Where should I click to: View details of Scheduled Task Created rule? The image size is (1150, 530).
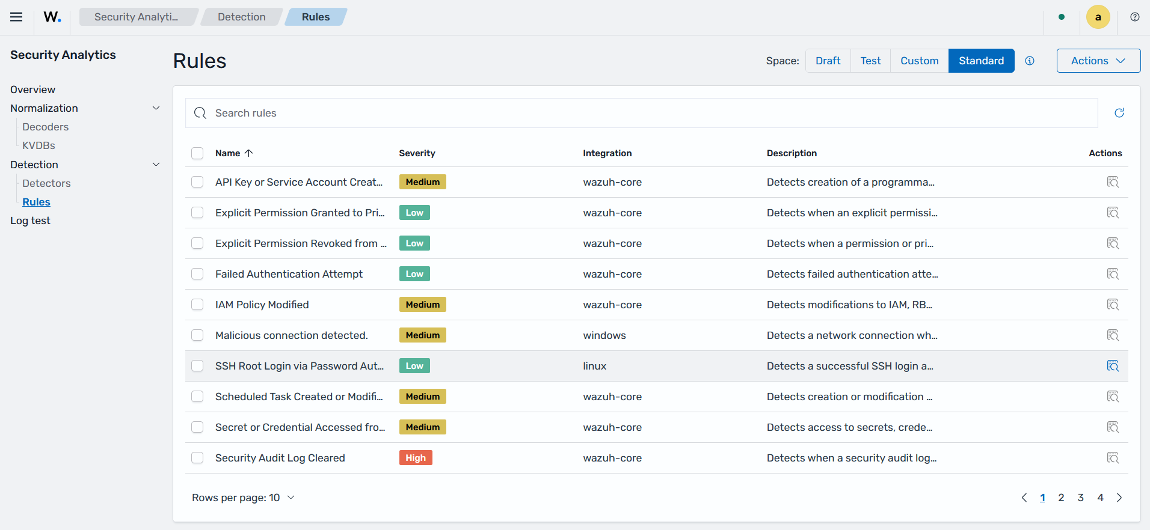point(1113,397)
